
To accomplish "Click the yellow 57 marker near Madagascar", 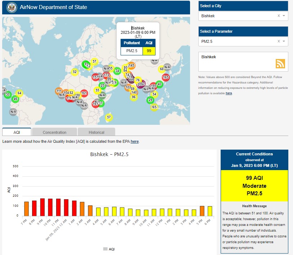I will pyautogui.click(x=109, y=117).
